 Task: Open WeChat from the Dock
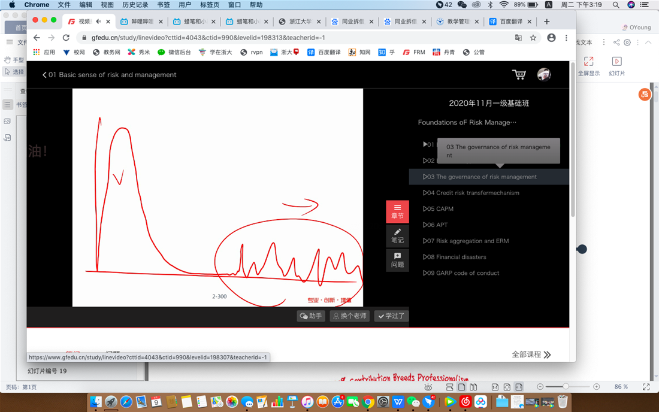413,402
